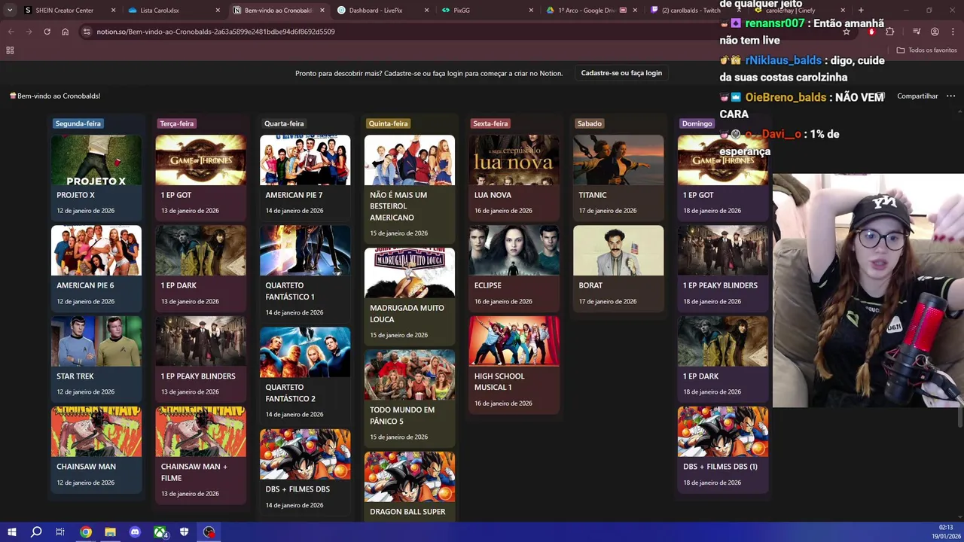
Task: Open the STAR TREK card thumbnail
Action: (x=96, y=341)
